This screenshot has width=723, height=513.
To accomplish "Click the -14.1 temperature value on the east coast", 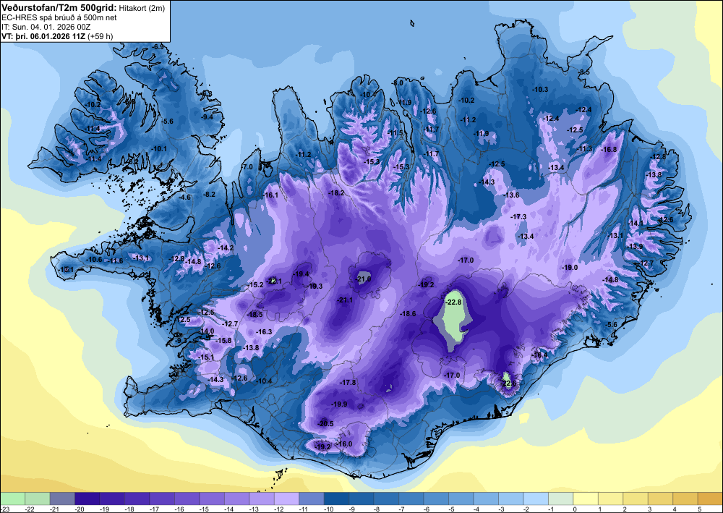I will click(636, 224).
